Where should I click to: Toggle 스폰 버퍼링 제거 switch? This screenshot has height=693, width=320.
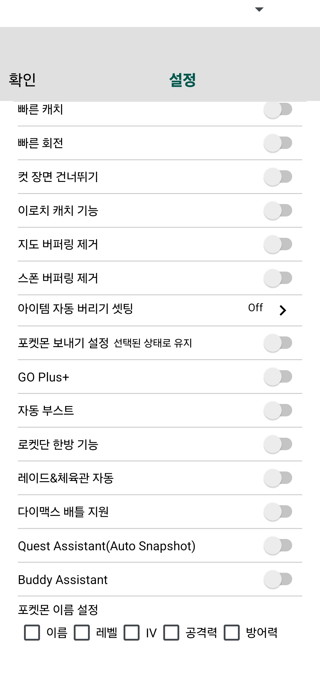click(278, 278)
